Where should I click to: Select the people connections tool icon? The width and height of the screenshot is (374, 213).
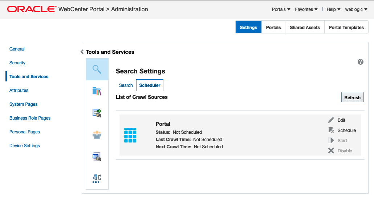[x=97, y=135]
